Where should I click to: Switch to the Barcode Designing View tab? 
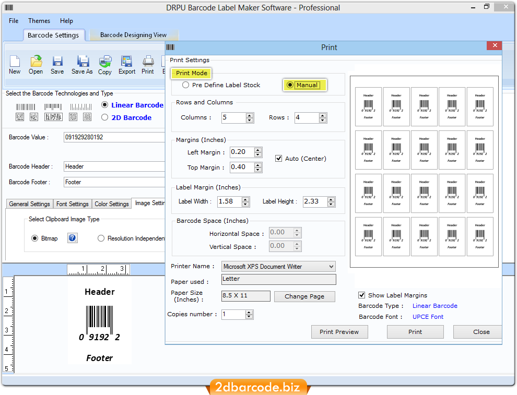click(134, 35)
